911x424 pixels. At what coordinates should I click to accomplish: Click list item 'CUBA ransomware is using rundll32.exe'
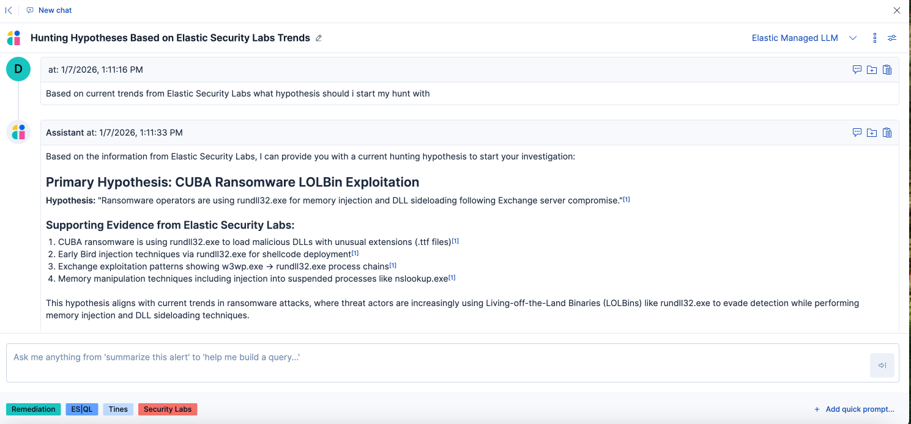(255, 242)
